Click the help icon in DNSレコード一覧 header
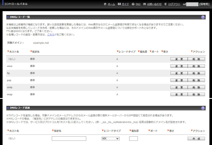212x145 pixels. (x=203, y=17)
